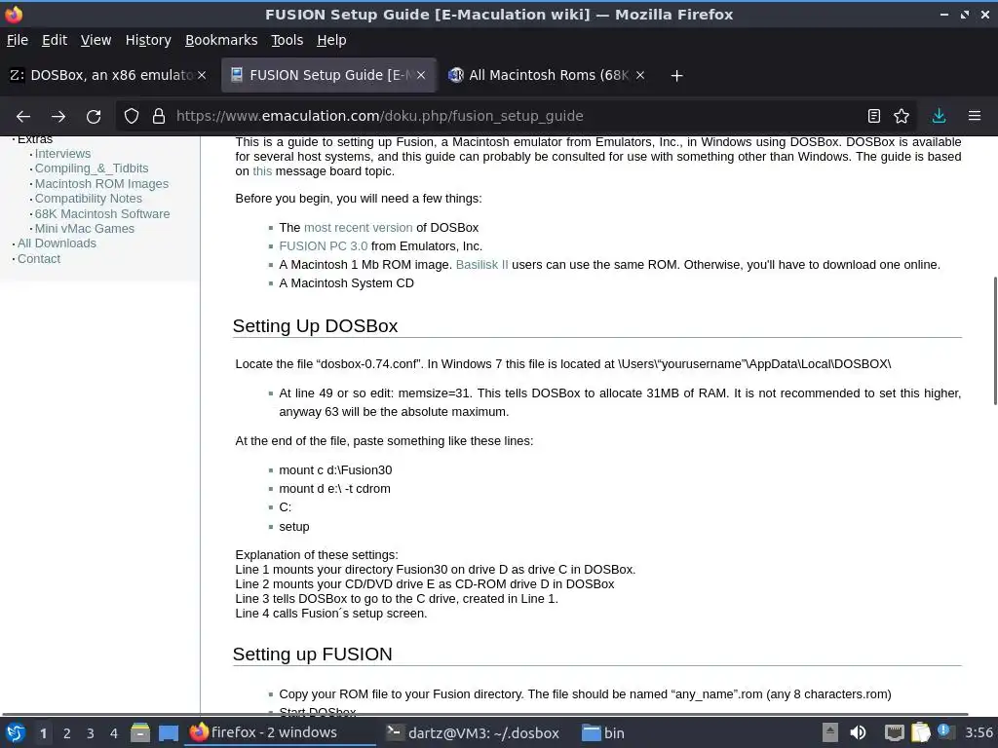This screenshot has width=998, height=748.
Task: Open the Edit menu
Action: pos(55,40)
